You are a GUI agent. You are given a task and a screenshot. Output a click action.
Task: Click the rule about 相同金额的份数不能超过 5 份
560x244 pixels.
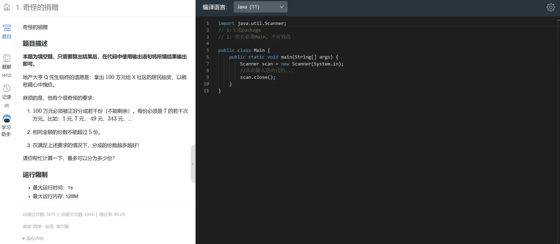coord(67,132)
